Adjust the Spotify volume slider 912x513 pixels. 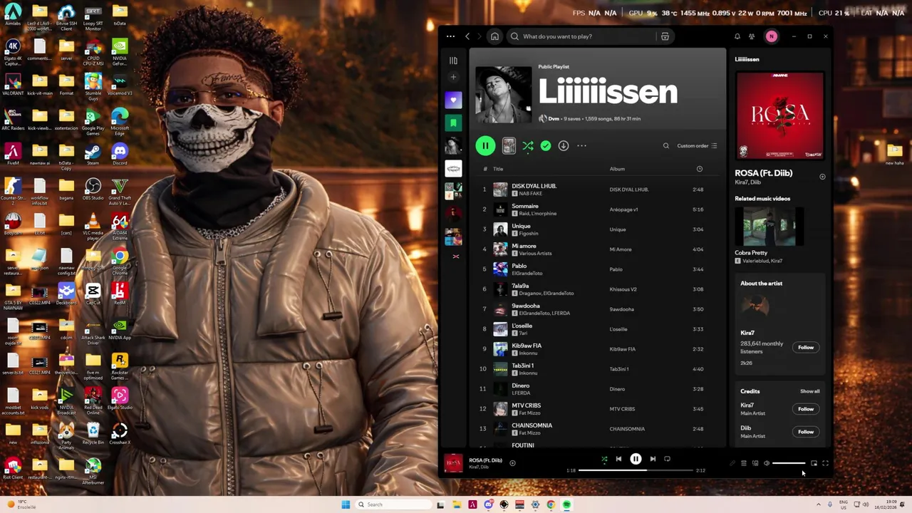[x=789, y=463]
